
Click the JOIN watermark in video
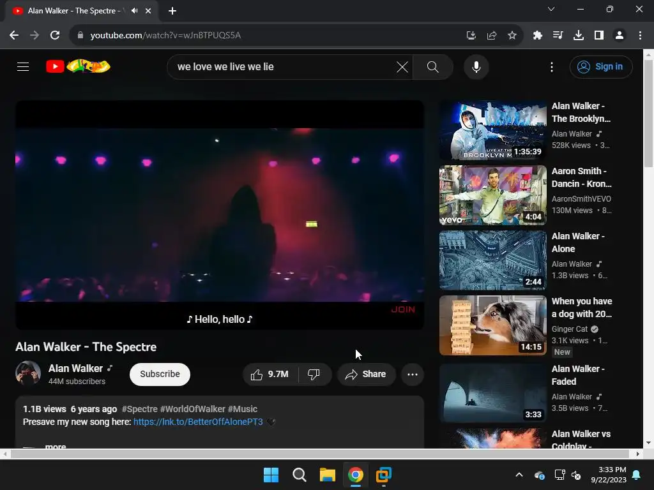pyautogui.click(x=403, y=309)
